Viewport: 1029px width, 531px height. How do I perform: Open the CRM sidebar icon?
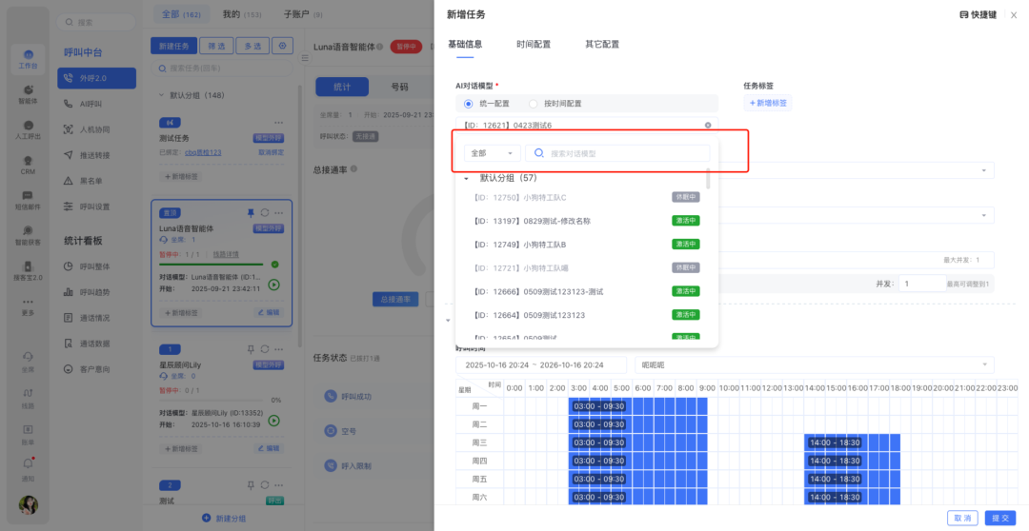(28, 164)
